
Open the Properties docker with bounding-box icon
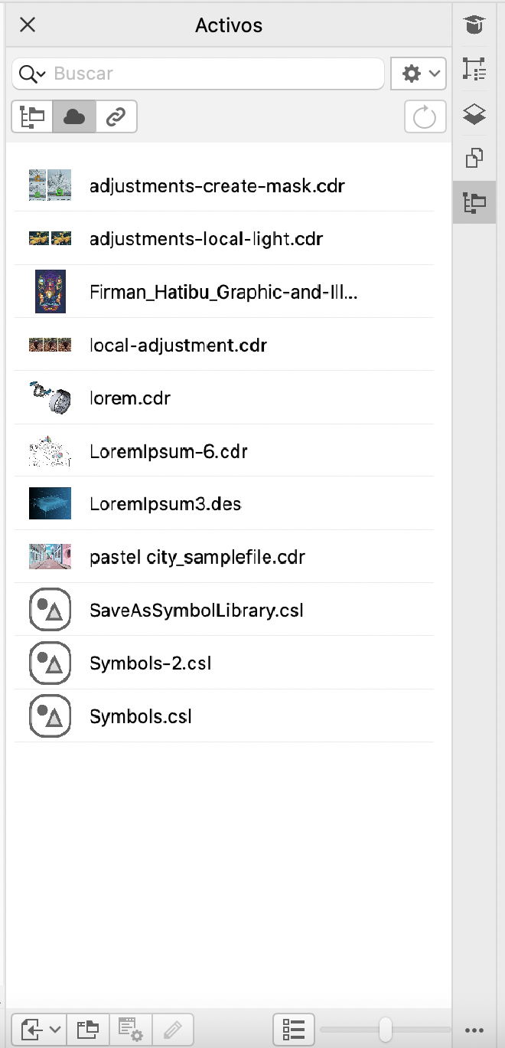(x=474, y=70)
